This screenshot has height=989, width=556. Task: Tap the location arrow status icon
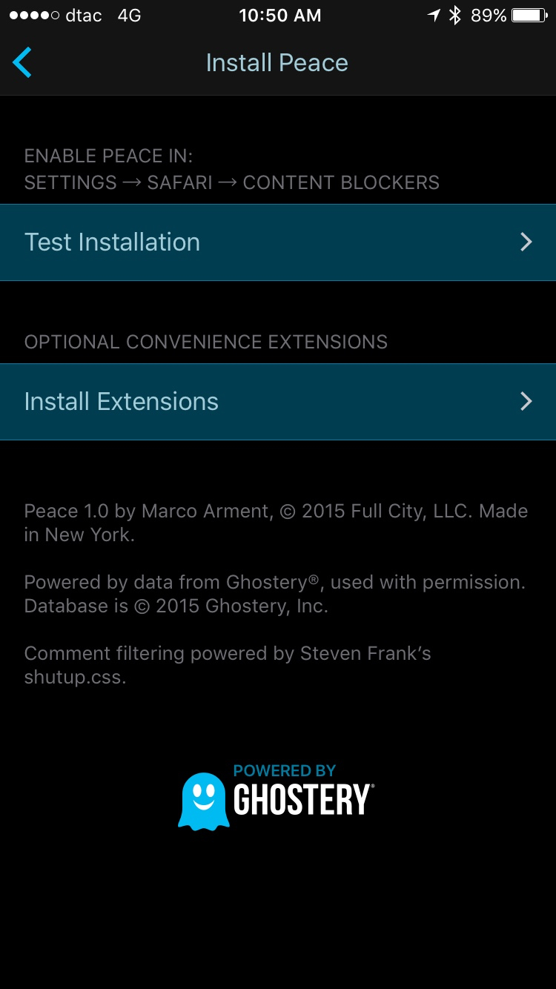click(434, 16)
